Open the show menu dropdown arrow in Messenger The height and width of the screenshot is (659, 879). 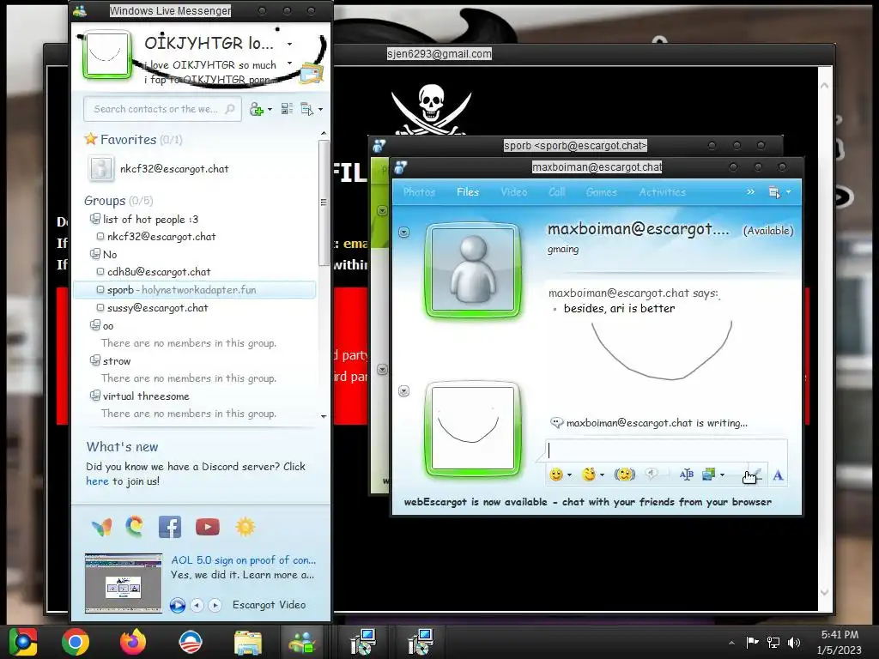tap(320, 109)
